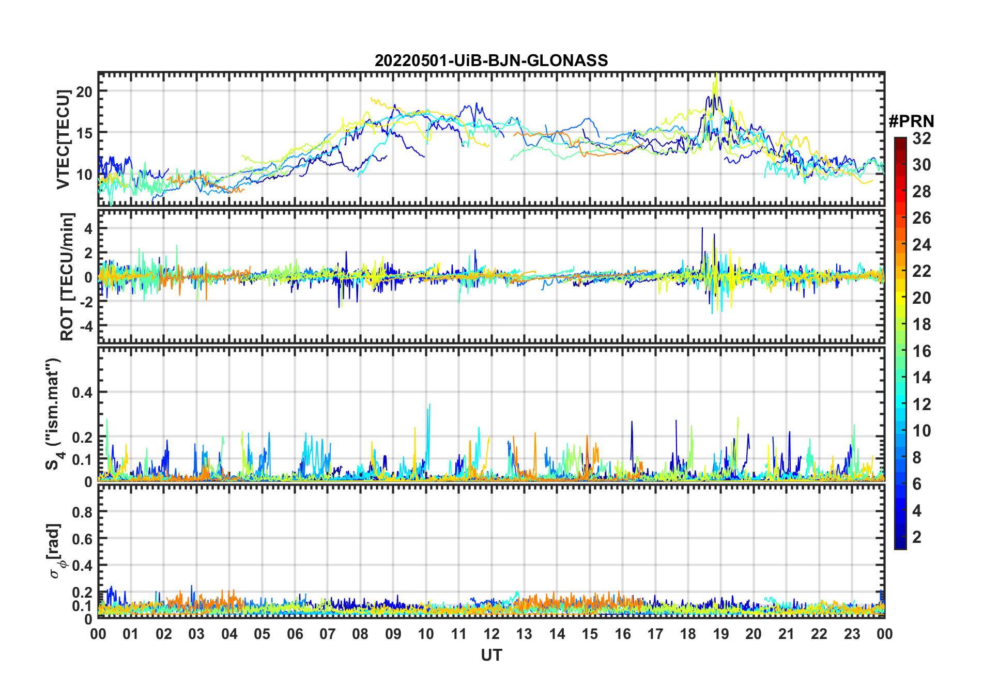The image size is (983, 687).
Task: Click the 0.8 tick label on the sigma-phi axis
Action: [x=82, y=512]
